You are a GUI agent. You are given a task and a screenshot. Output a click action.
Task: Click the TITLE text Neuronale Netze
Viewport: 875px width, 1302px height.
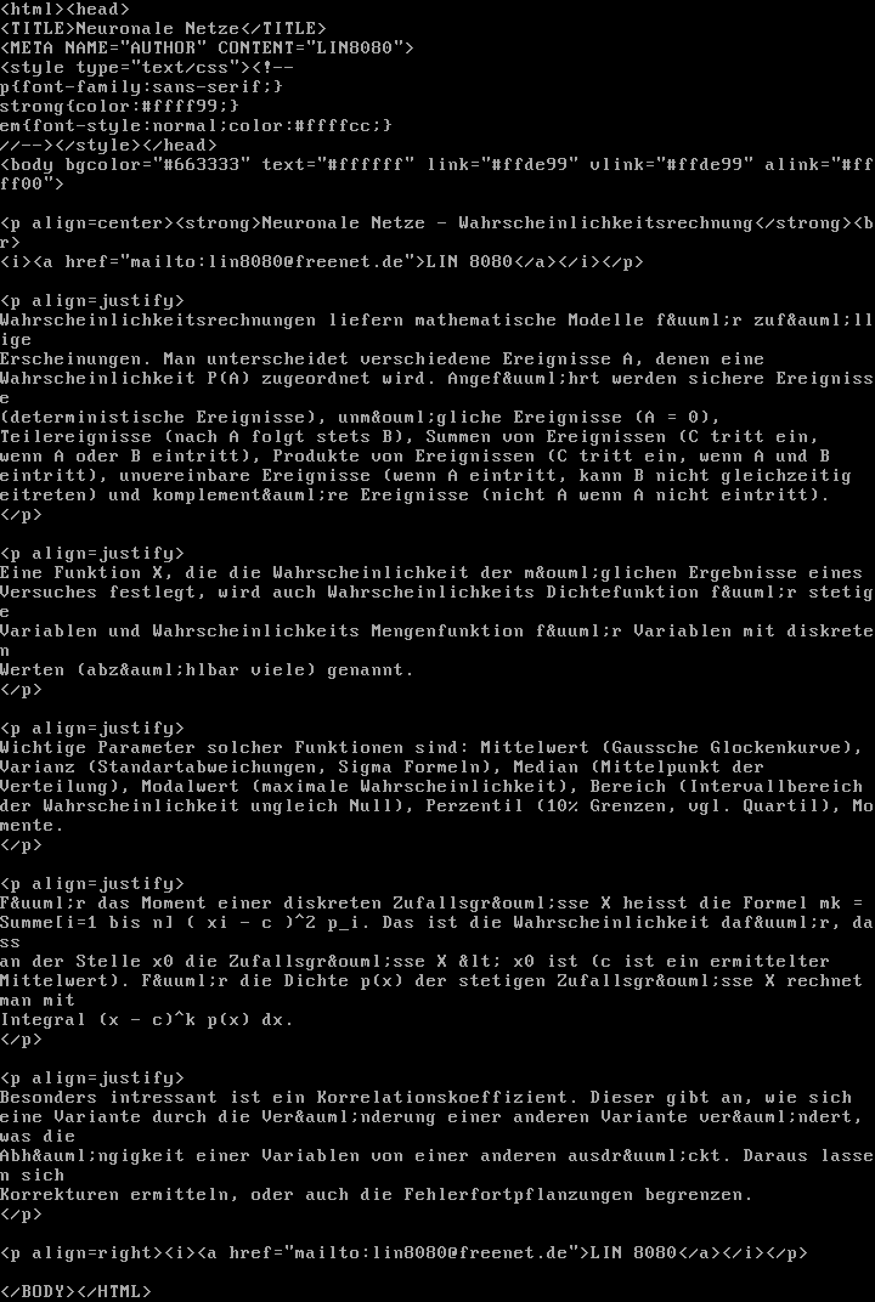(158, 29)
